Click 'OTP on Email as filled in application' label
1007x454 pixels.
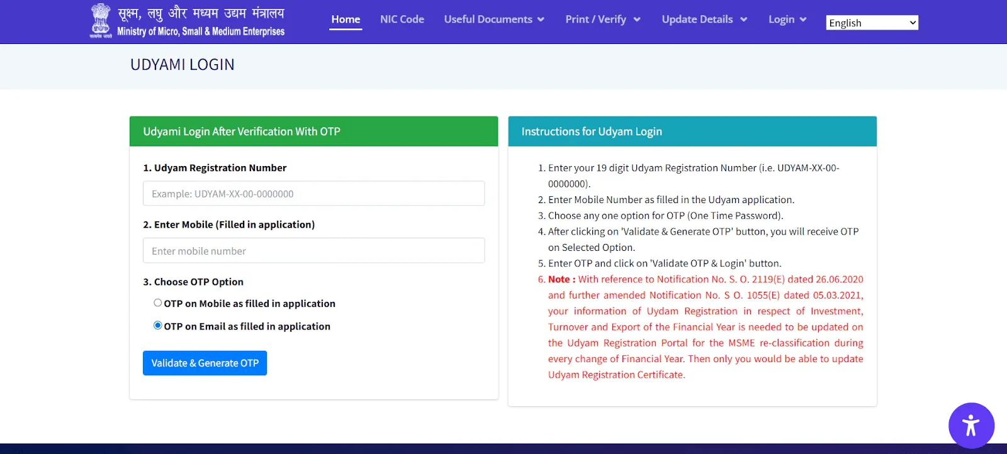point(247,326)
